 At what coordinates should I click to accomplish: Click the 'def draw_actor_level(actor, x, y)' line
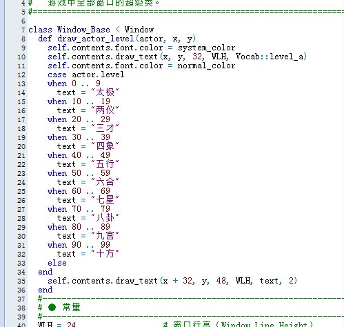click(117, 39)
